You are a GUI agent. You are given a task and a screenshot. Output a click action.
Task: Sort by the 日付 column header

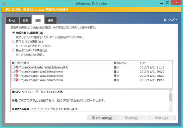point(154,63)
